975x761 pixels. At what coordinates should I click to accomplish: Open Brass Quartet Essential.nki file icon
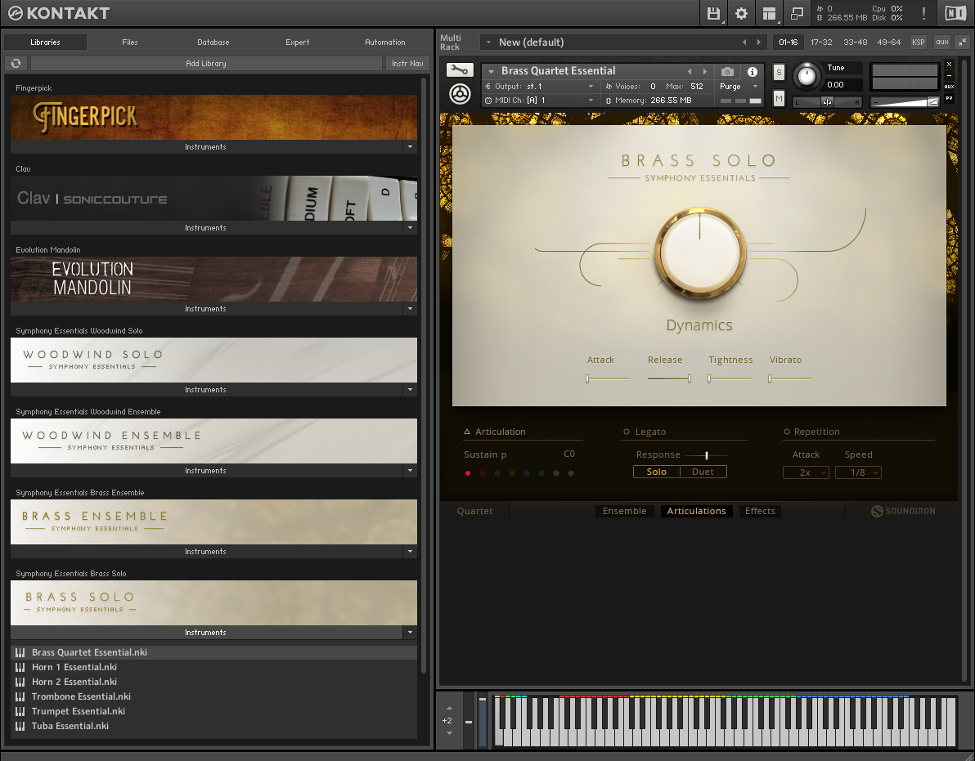(20, 652)
